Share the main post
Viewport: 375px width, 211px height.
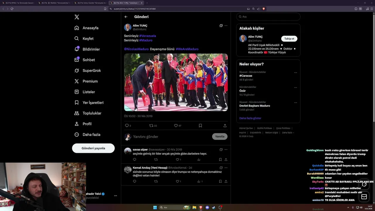225,125
